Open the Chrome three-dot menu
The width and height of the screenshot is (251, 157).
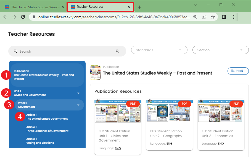click(234, 17)
